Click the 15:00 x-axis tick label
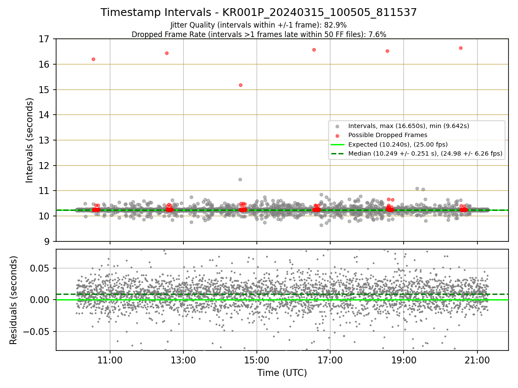This screenshot has width=518, height=388. click(257, 360)
